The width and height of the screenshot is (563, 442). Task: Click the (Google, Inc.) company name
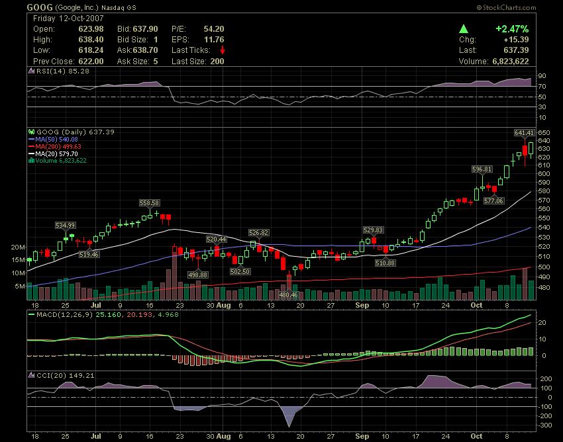pos(76,7)
